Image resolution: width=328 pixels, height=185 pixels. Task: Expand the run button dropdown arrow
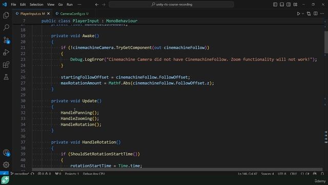coord(303,14)
